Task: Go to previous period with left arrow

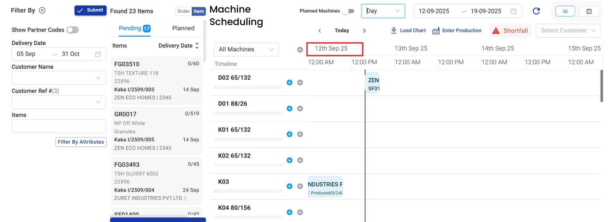Action: tap(320, 31)
